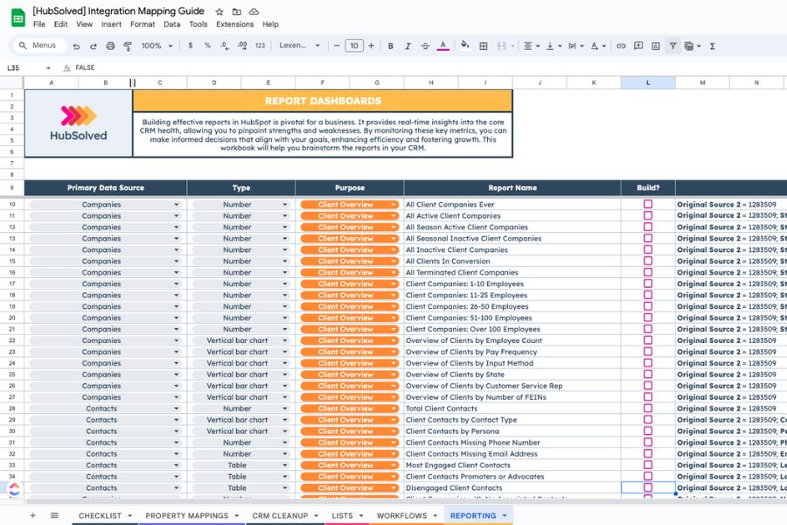Check Build box for All Clients In Conversion
Image resolution: width=787 pixels, height=525 pixels.
648,261
